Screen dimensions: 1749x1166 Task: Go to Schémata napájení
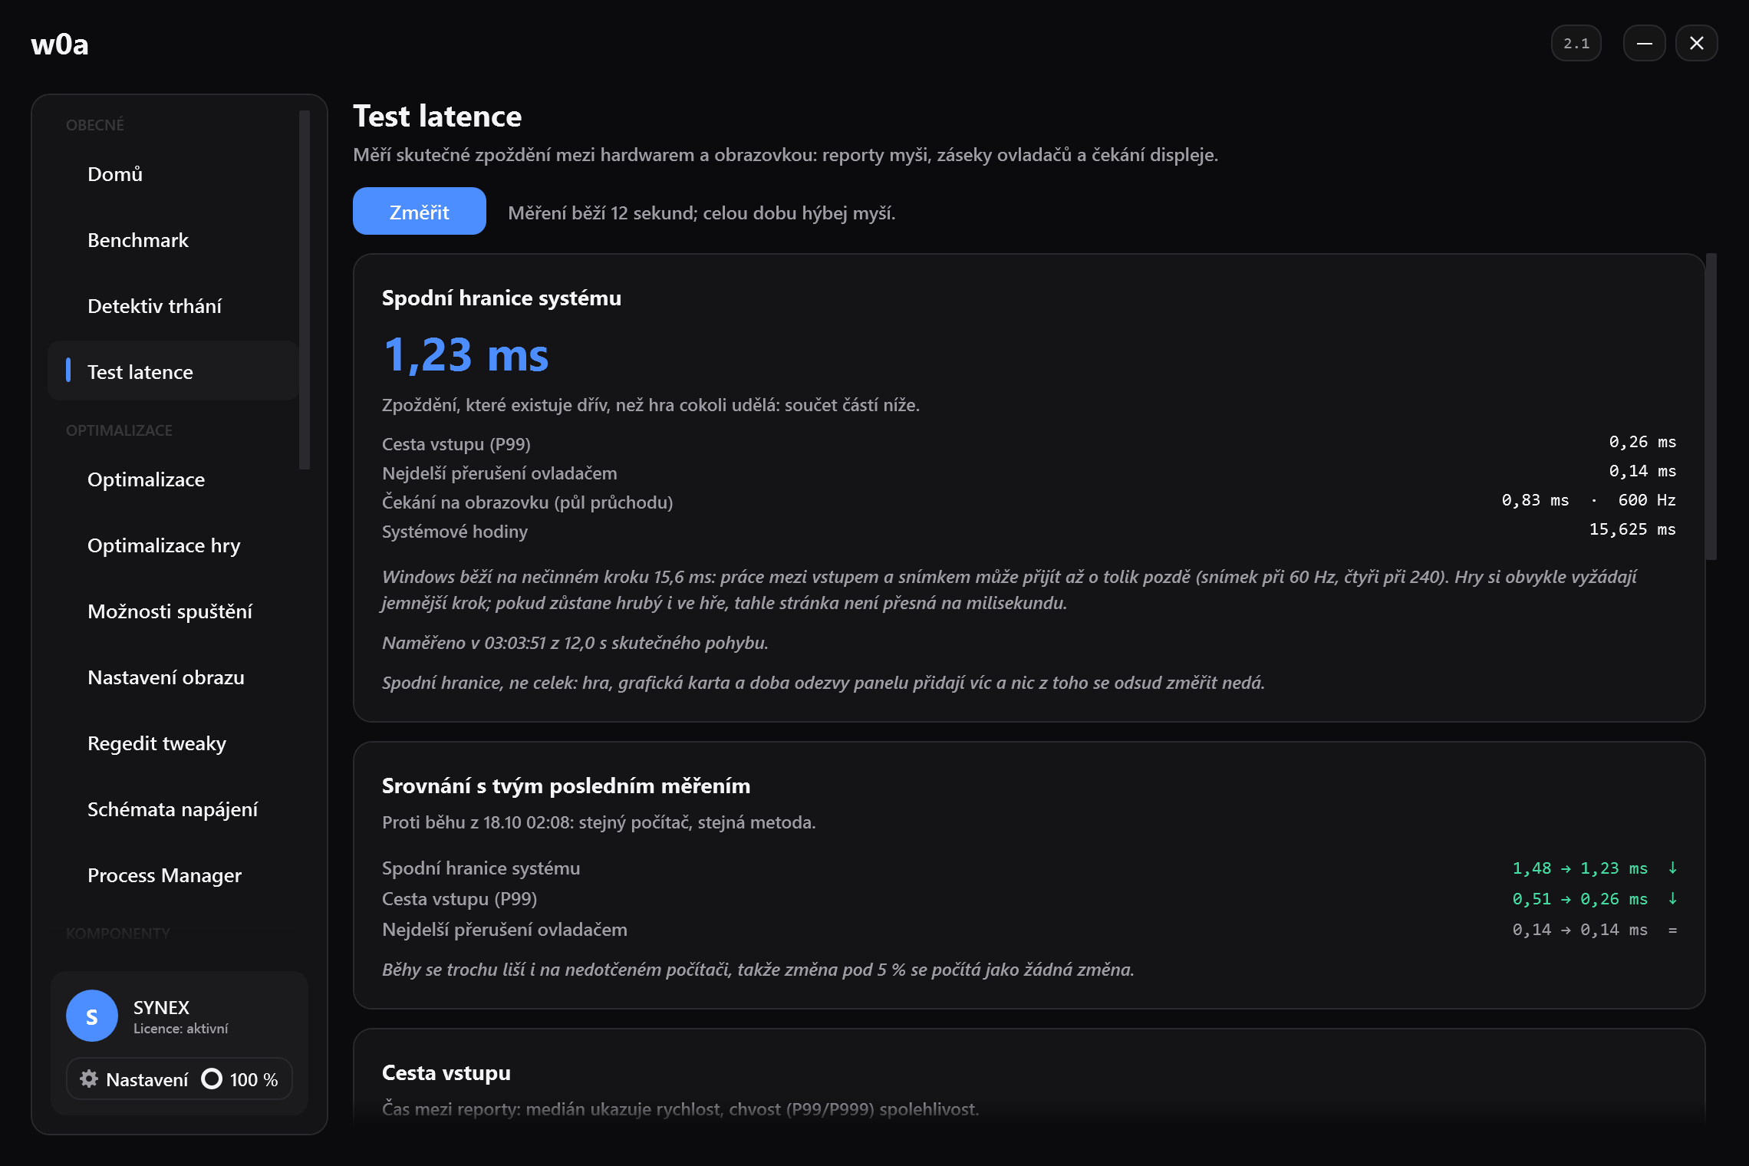(173, 809)
